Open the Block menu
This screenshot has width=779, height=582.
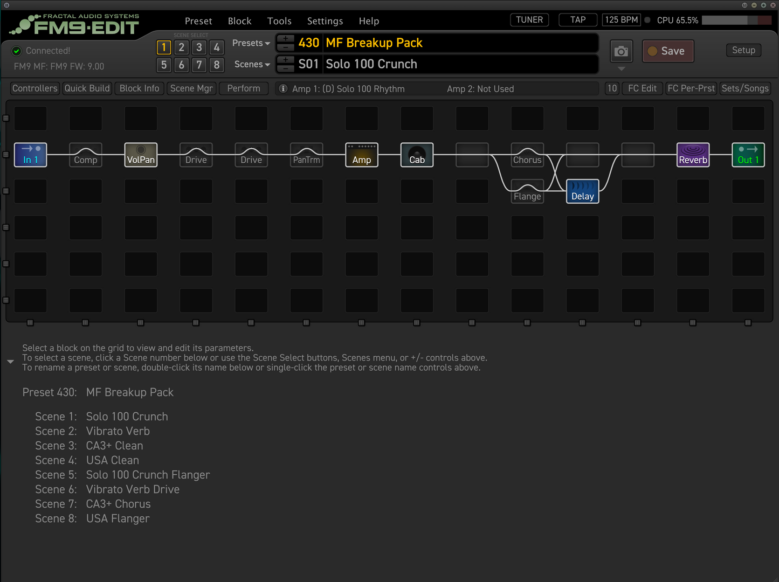(x=239, y=21)
